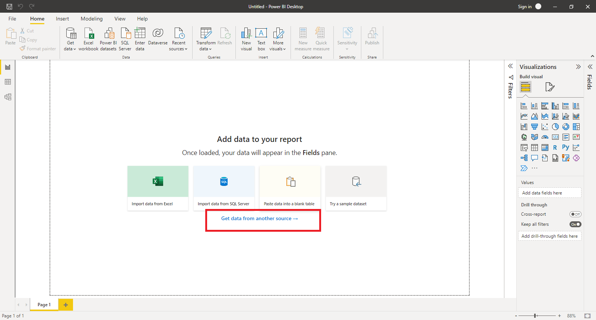Screen dimensions: 596x320
Task: Click Add drill-through fields here well
Action: [549, 236]
